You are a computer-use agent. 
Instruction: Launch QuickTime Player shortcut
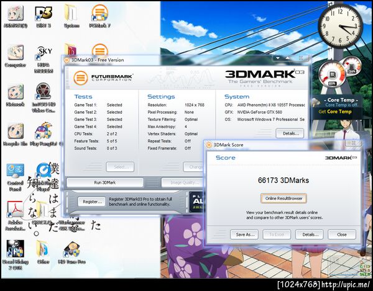pyautogui.click(x=44, y=177)
